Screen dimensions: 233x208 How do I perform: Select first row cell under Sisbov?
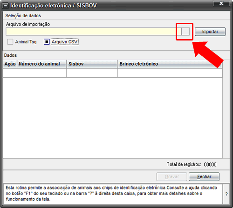click(92, 73)
